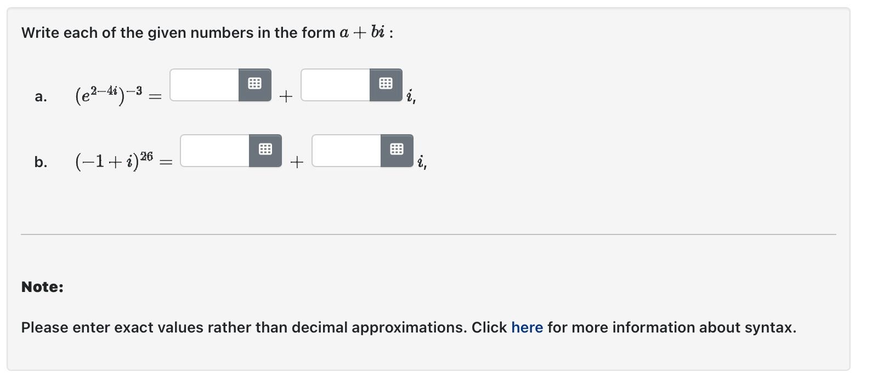Image resolution: width=889 pixels, height=384 pixels.
Task: Click the 'a.' problem label
Action: (x=40, y=97)
